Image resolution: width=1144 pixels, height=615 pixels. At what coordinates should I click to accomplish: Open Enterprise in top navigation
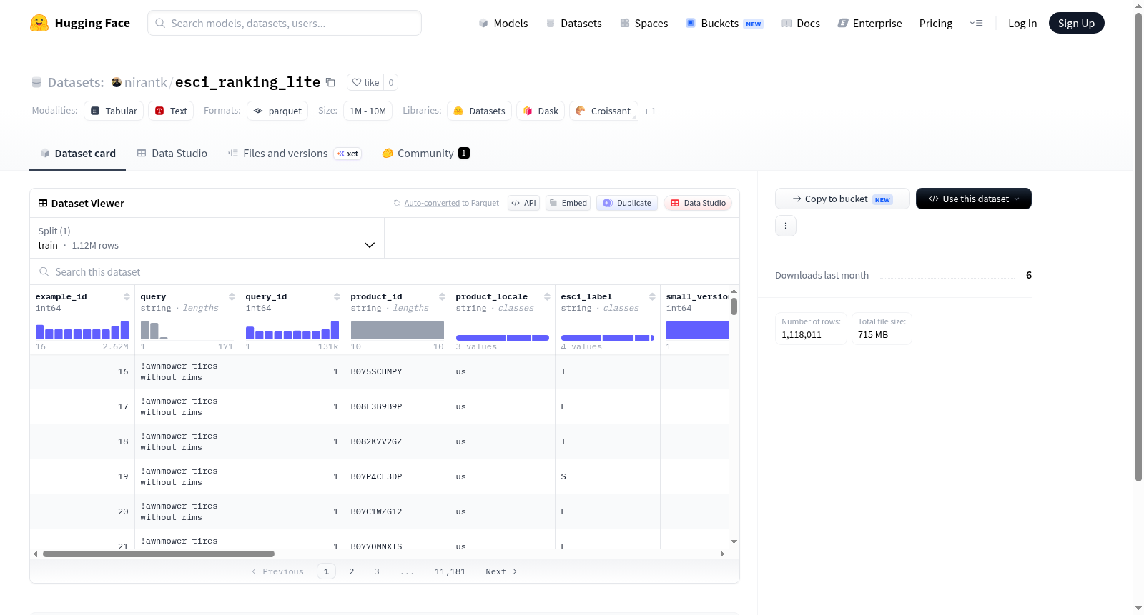tap(869, 23)
